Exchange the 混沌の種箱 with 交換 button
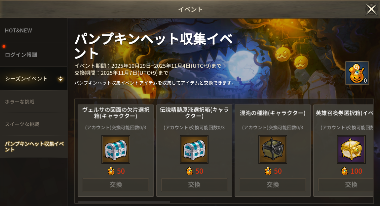 point(273,185)
